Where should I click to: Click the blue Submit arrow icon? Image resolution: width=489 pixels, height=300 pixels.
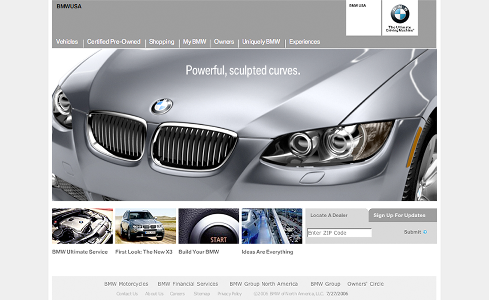coord(425,232)
